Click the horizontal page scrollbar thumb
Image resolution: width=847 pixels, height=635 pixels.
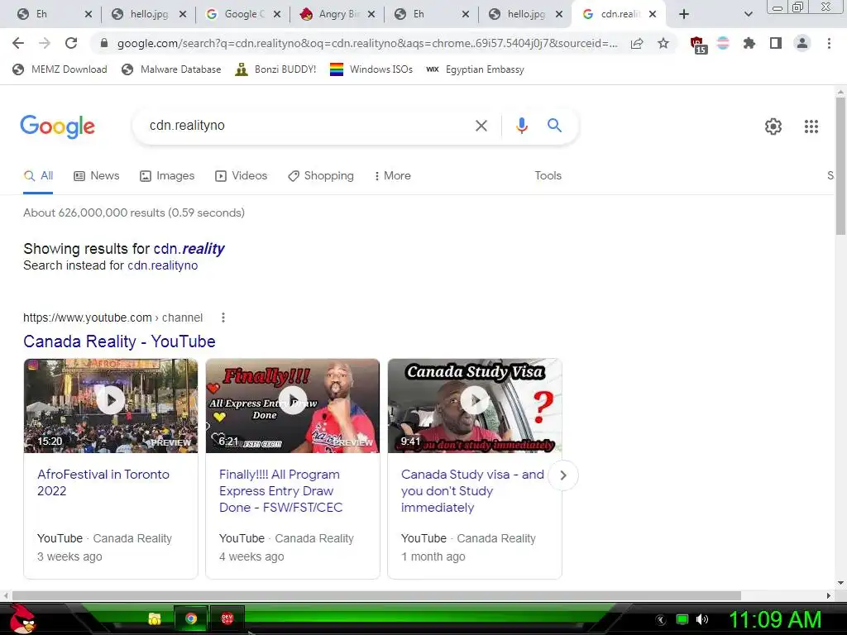pyautogui.click(x=376, y=595)
